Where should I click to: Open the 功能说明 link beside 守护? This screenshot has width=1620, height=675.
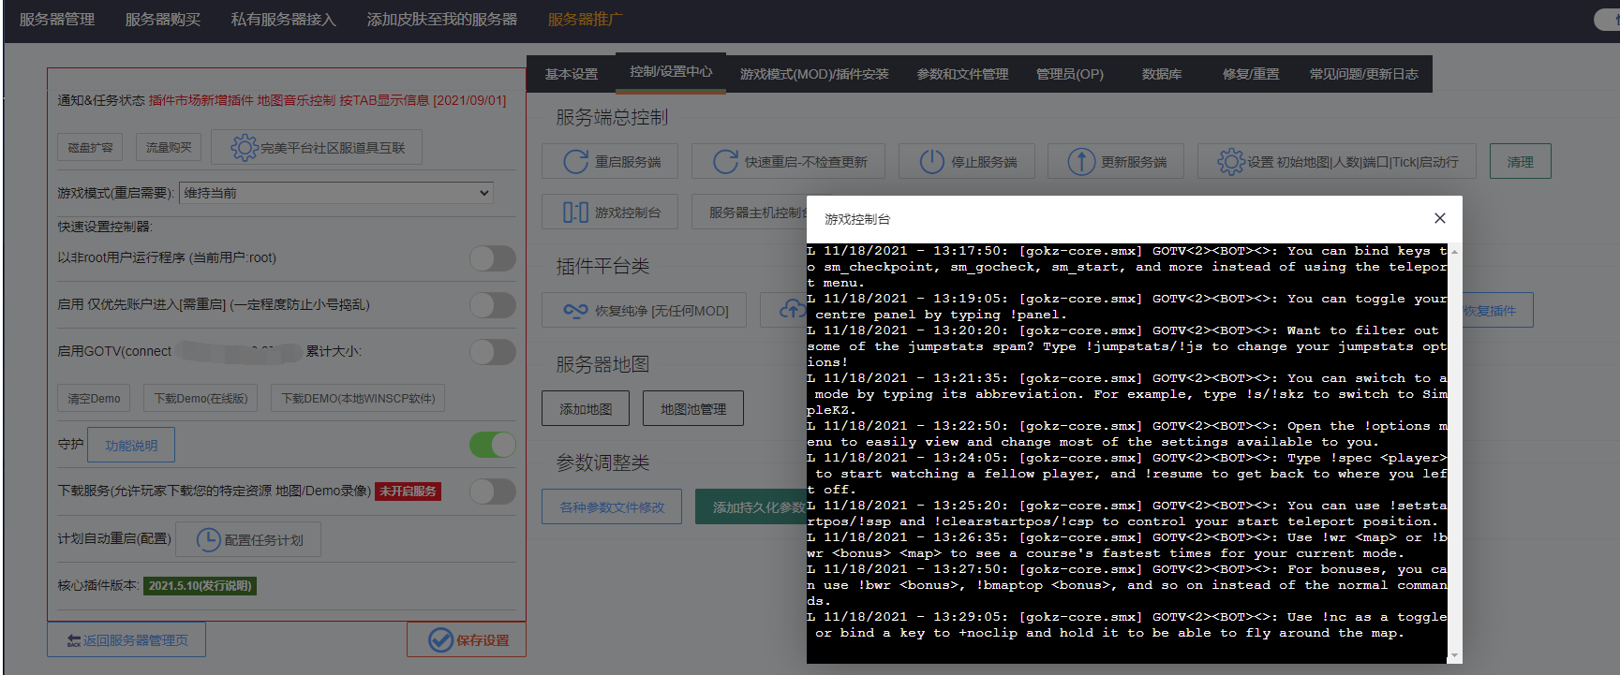click(x=131, y=446)
